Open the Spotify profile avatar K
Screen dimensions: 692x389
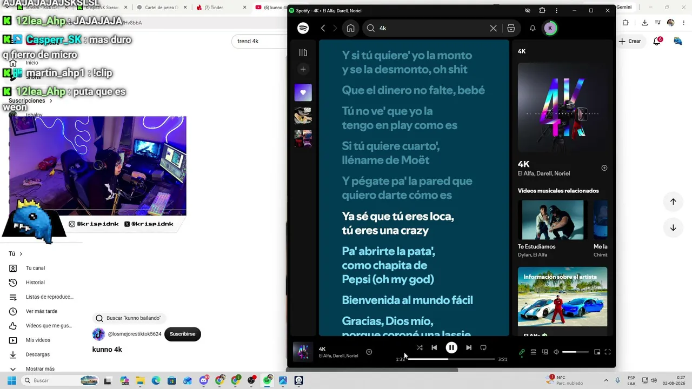550,28
